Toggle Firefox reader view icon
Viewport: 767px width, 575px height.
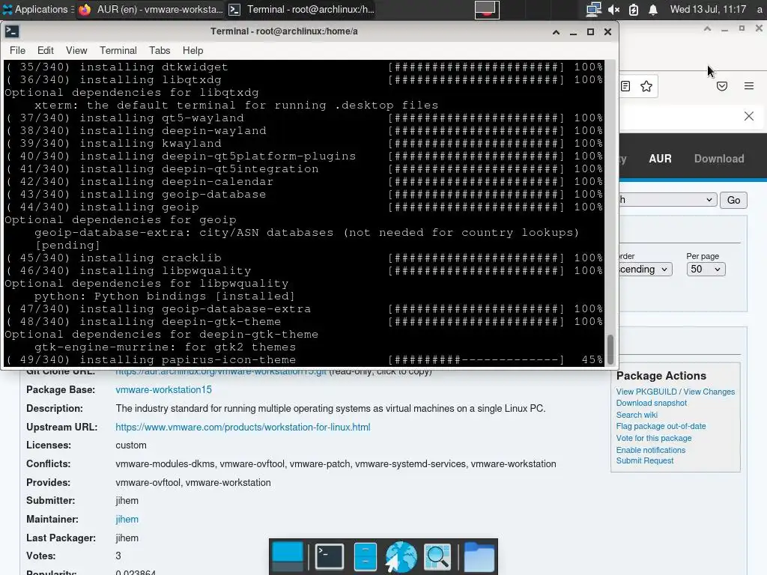[625, 87]
